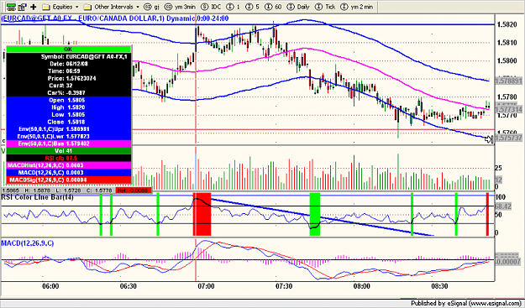
Task: Click the 07:30 time axis label
Action: click(x=284, y=286)
